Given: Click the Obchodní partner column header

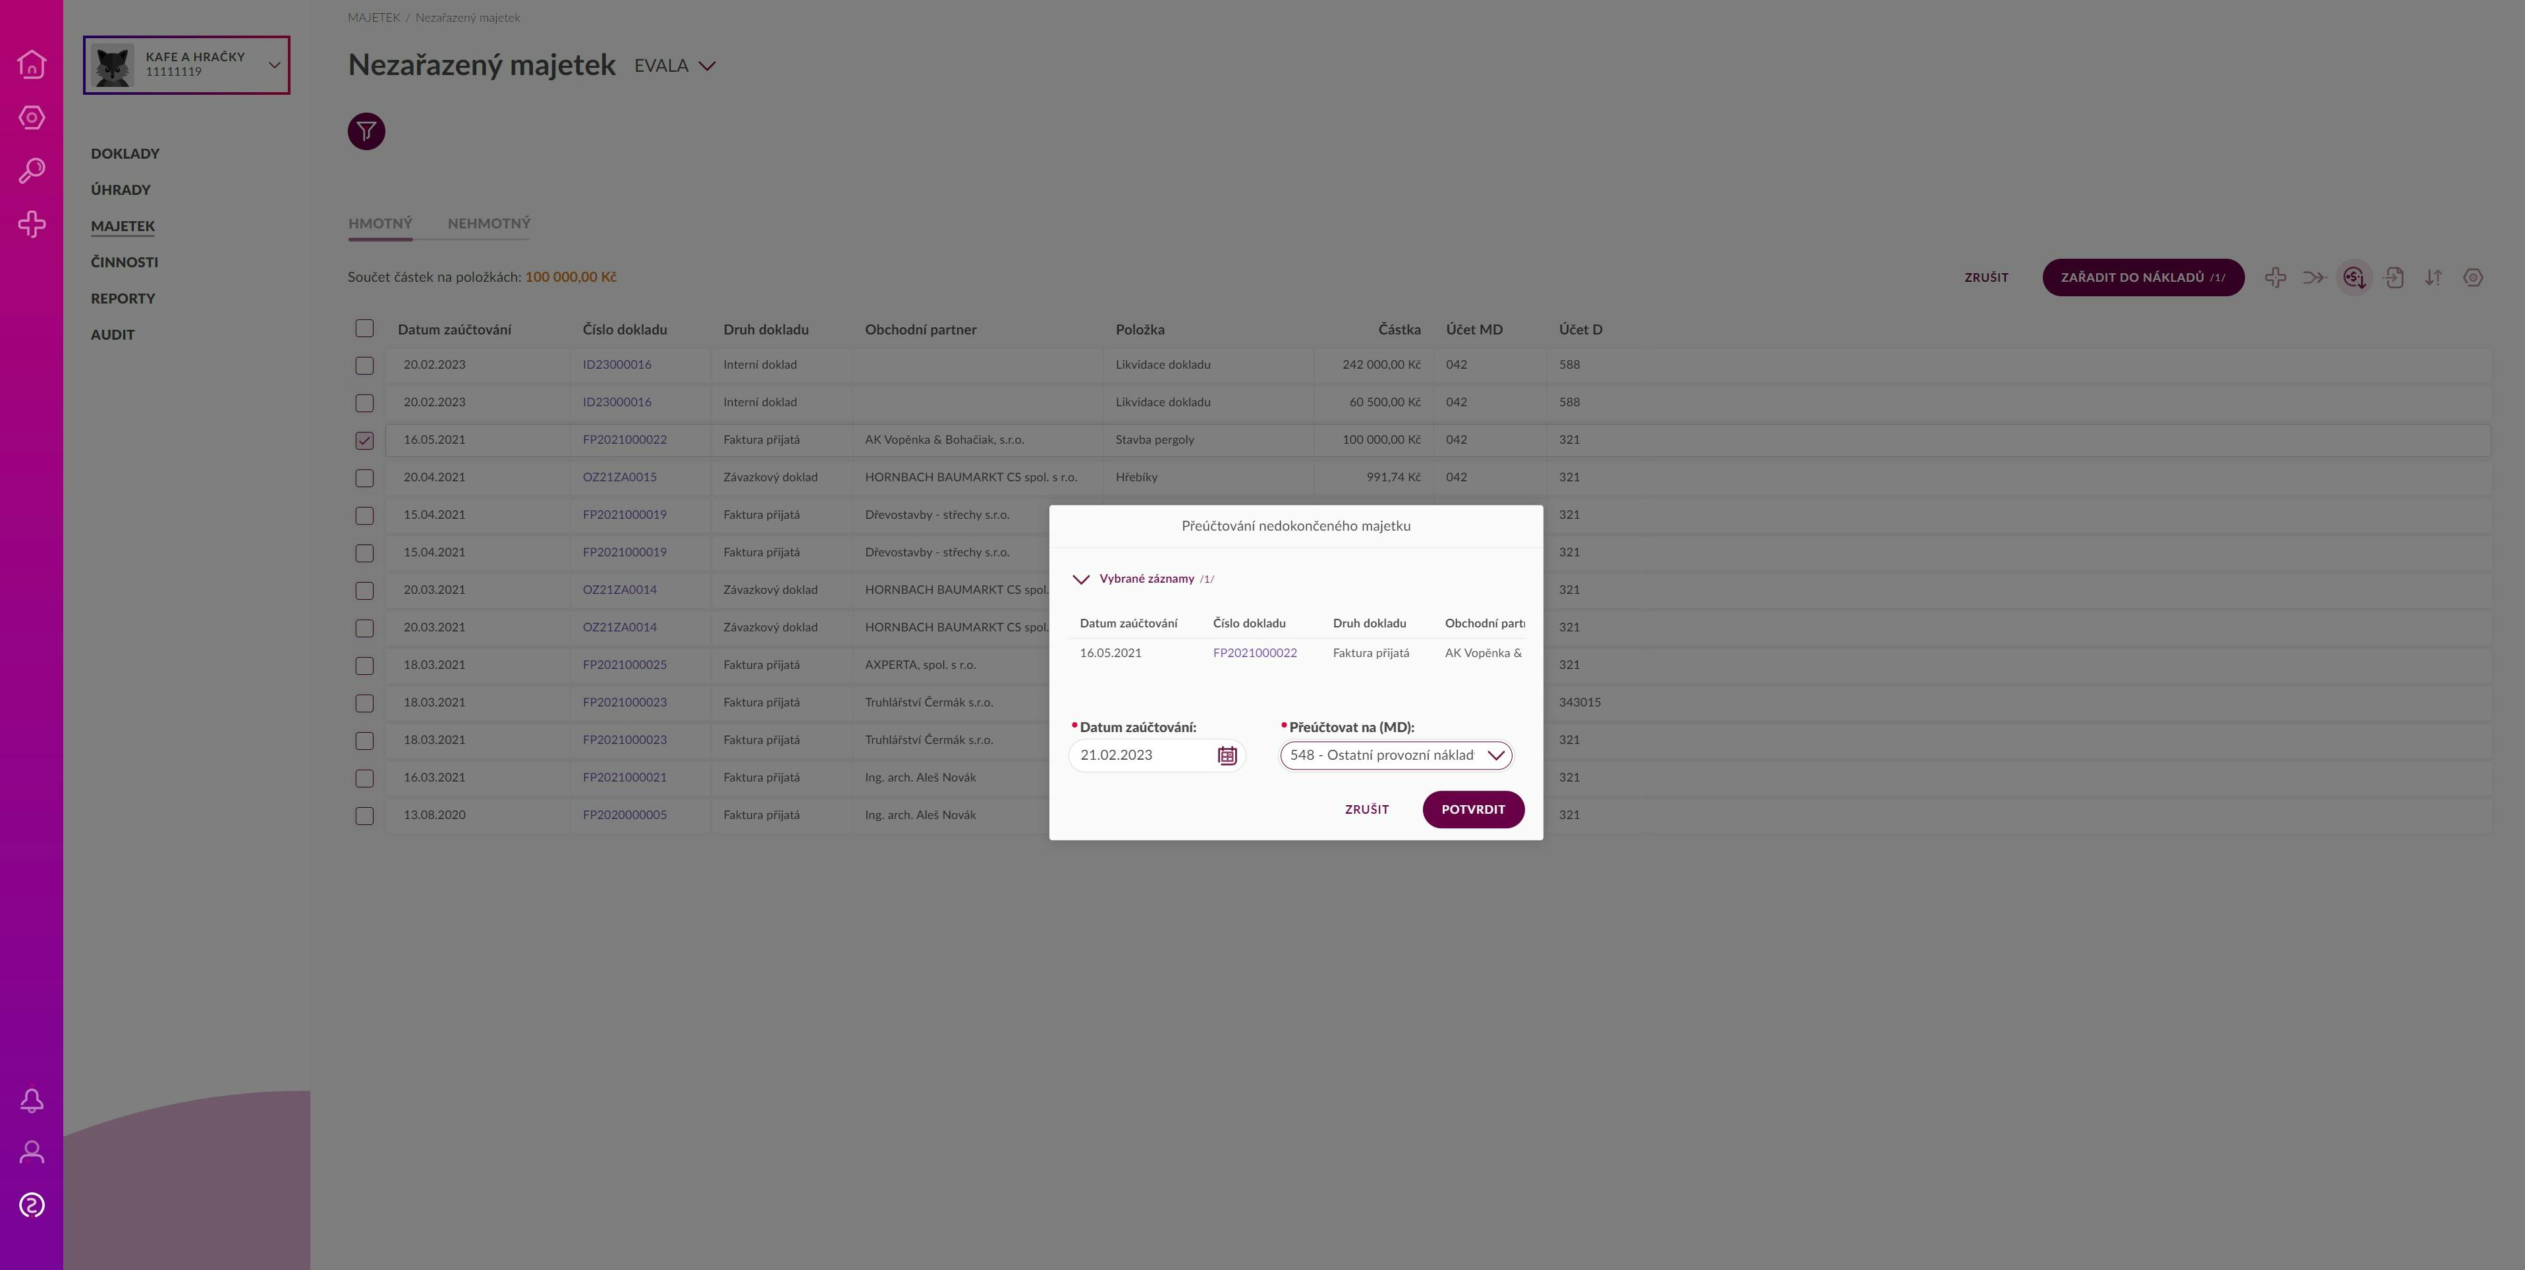Looking at the screenshot, I should 920,331.
